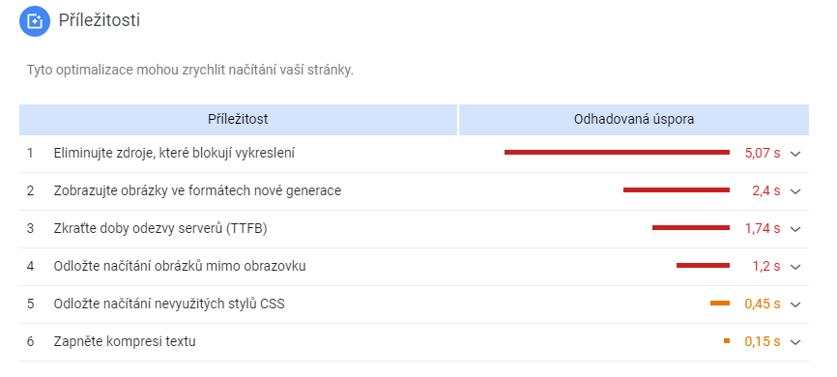Click the Příležitost column header

pyautogui.click(x=238, y=119)
